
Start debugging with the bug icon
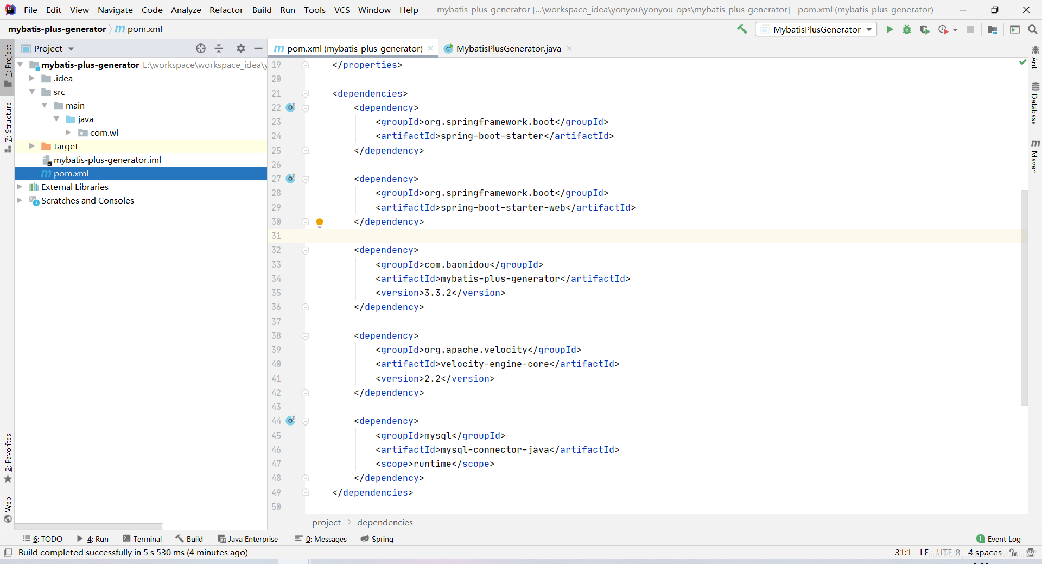pyautogui.click(x=907, y=29)
